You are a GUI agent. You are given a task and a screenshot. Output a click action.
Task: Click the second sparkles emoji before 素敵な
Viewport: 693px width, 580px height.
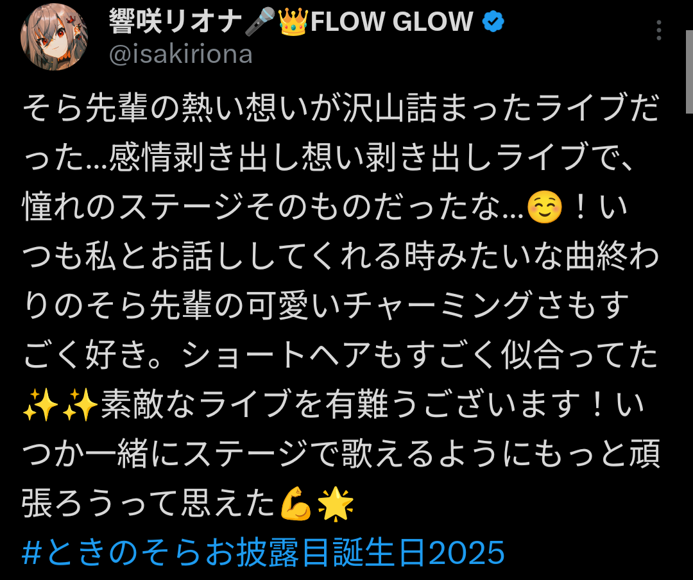pyautogui.click(x=80, y=404)
